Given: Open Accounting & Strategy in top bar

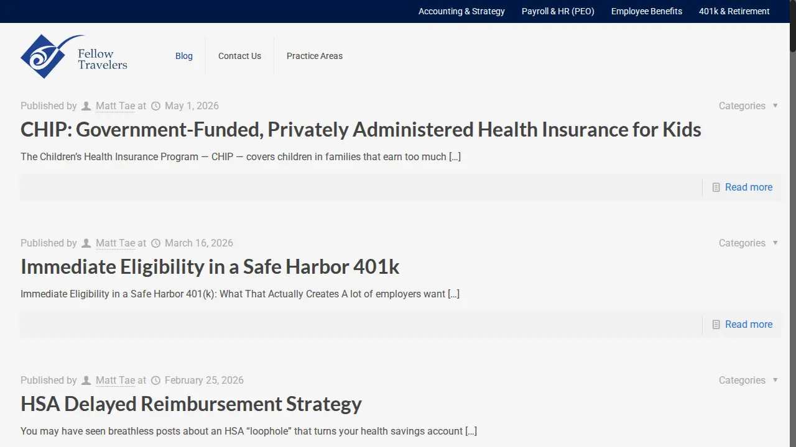Looking at the screenshot, I should (x=461, y=11).
